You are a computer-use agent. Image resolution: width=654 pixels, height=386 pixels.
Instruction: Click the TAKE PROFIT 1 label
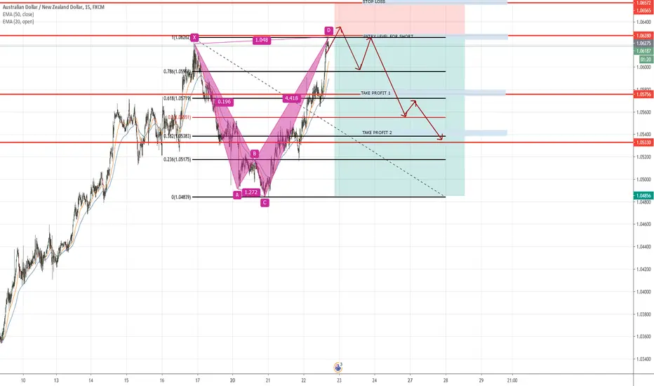tap(376, 93)
